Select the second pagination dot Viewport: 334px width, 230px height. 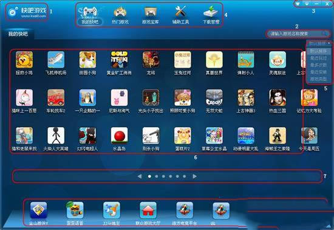click(157, 176)
